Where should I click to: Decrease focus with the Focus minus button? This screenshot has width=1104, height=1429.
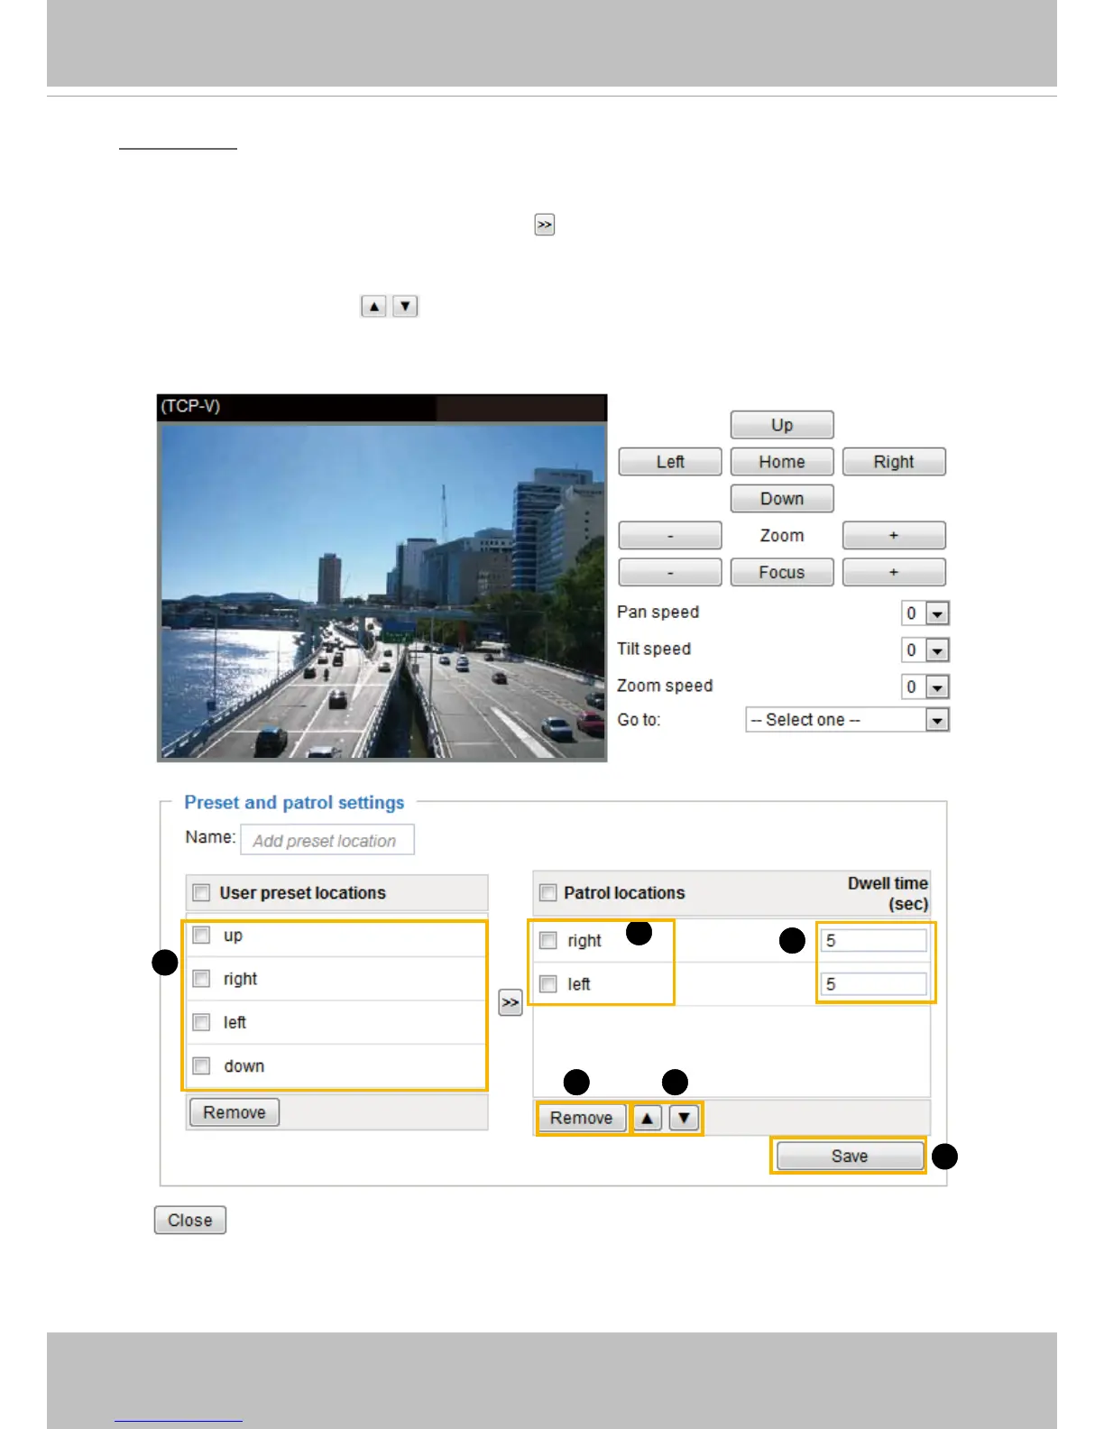[x=669, y=573]
